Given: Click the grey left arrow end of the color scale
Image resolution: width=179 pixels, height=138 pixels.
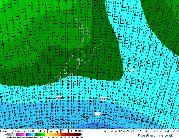Looking at the screenshot, I should coord(6,134).
